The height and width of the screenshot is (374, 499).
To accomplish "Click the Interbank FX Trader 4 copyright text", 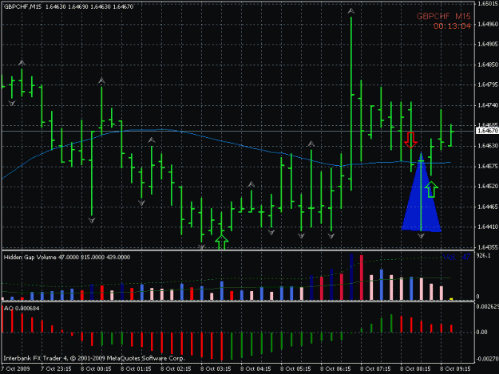I will click(x=94, y=358).
